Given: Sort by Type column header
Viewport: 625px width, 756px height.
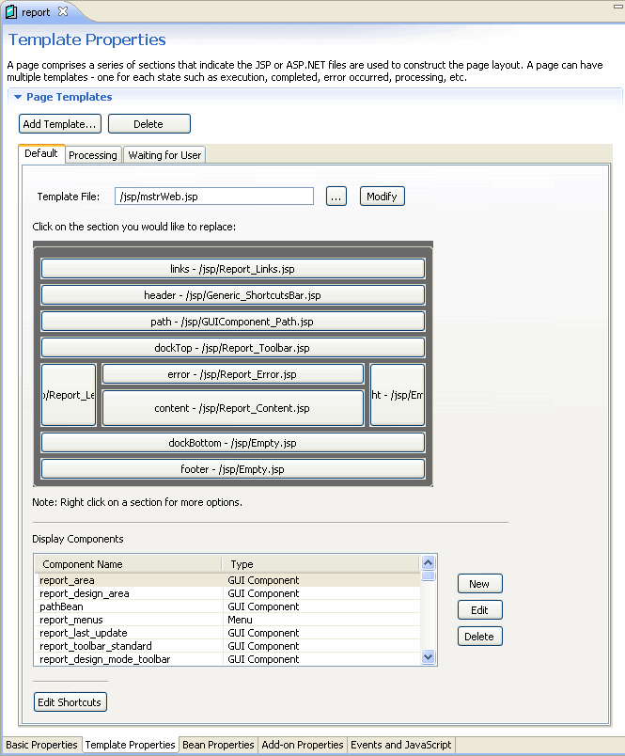Looking at the screenshot, I should click(x=320, y=564).
